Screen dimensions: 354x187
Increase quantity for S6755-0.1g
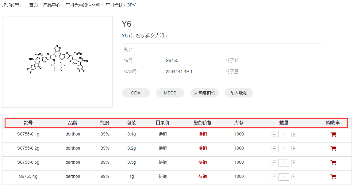[x=294, y=135]
